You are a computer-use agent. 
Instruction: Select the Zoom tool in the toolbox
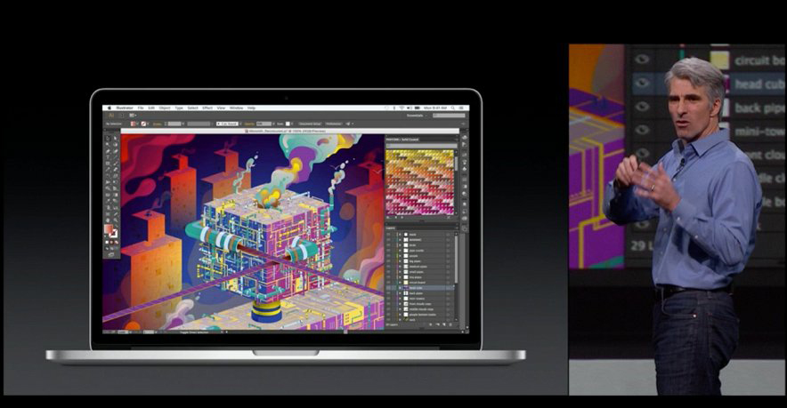pos(116,220)
